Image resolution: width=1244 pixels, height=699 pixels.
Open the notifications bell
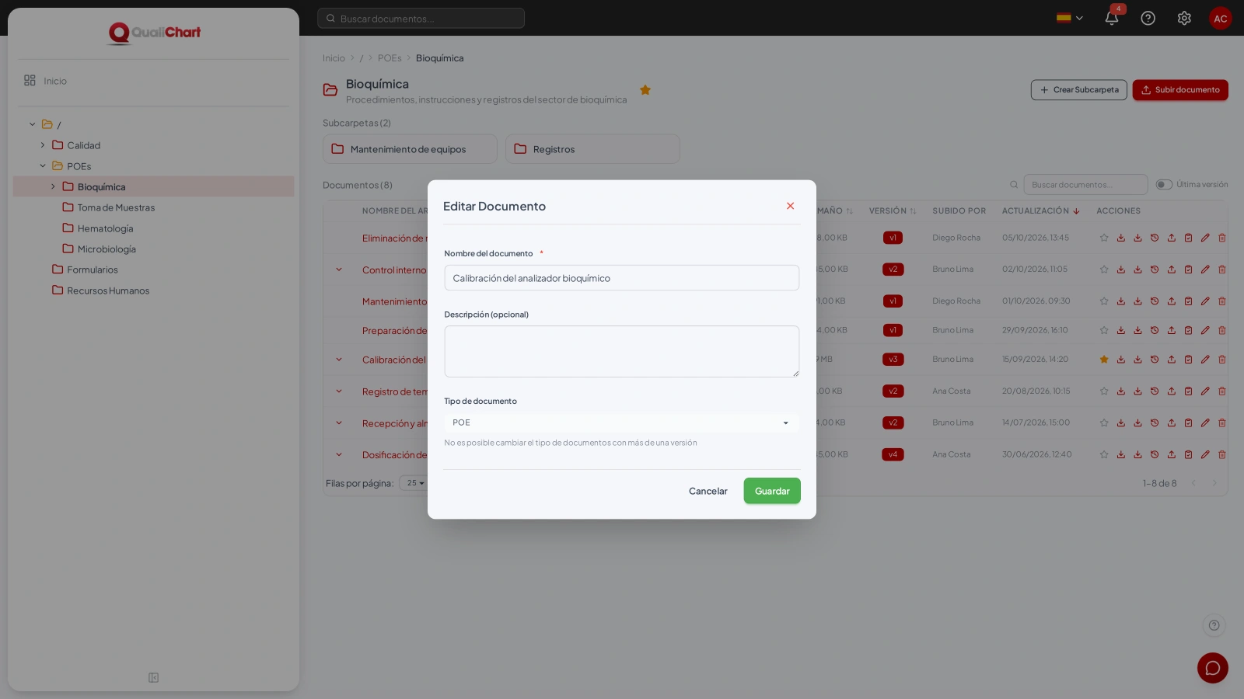[1112, 18]
